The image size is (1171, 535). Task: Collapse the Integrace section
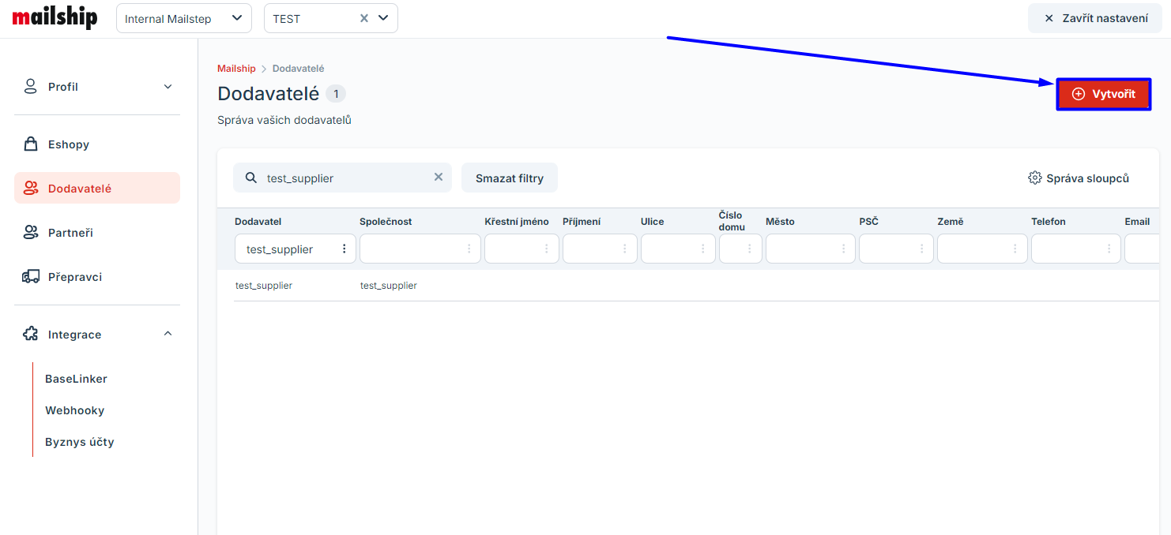tap(168, 334)
